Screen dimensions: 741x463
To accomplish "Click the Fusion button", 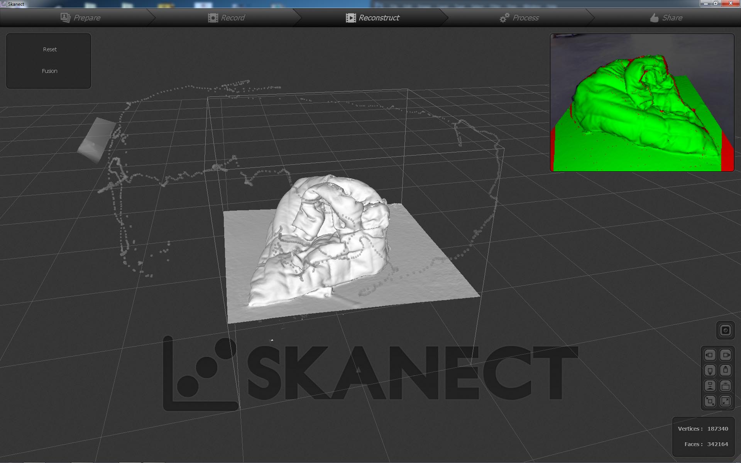I will [x=49, y=71].
